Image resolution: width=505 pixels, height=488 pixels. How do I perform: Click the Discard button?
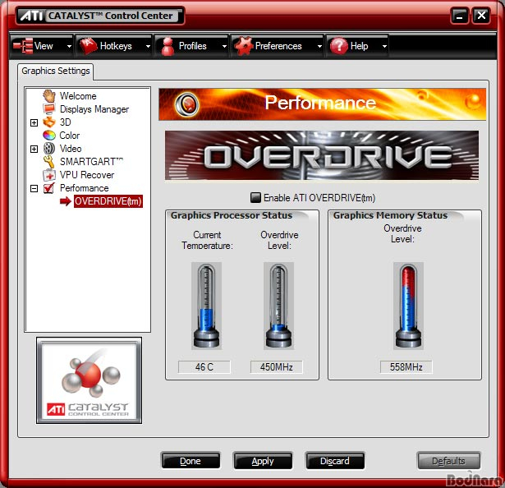(334, 461)
